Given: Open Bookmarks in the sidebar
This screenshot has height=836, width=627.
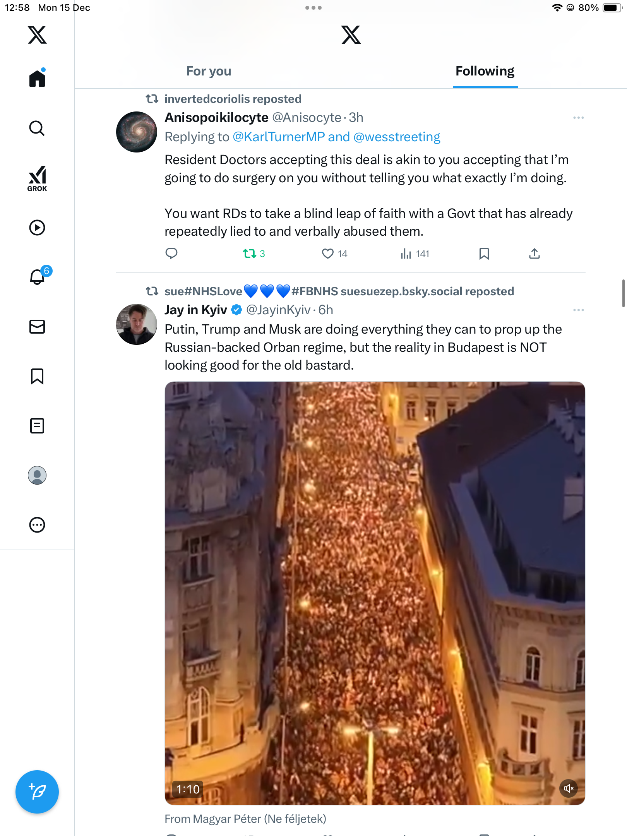Looking at the screenshot, I should pos(37,376).
